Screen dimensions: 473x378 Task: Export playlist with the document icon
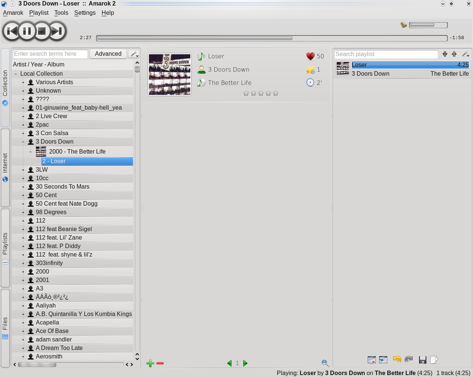434,360
